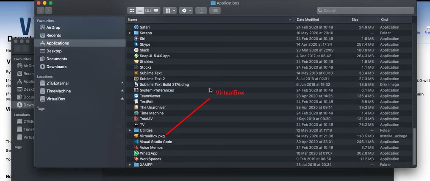Click the Siri app icon
430x181 pixels.
pos(136,39)
